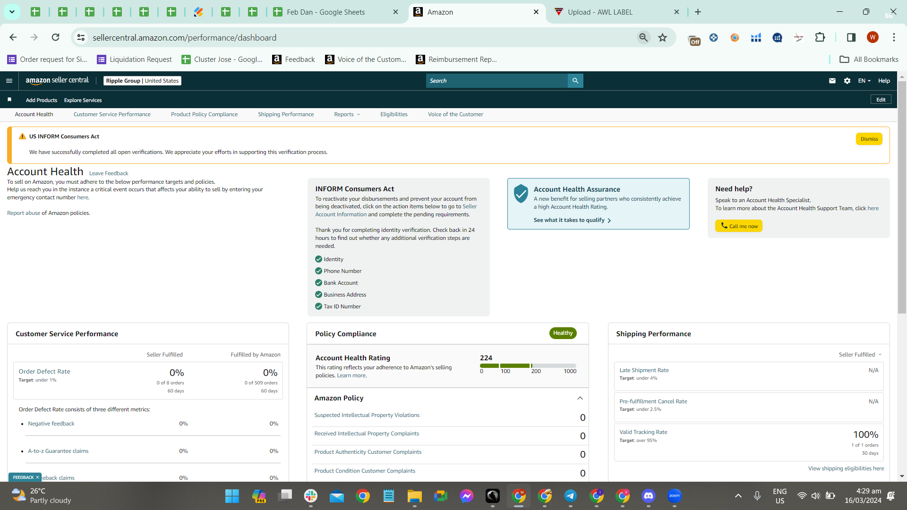Click the Seller Central search field
907x510 pixels.
coord(497,81)
